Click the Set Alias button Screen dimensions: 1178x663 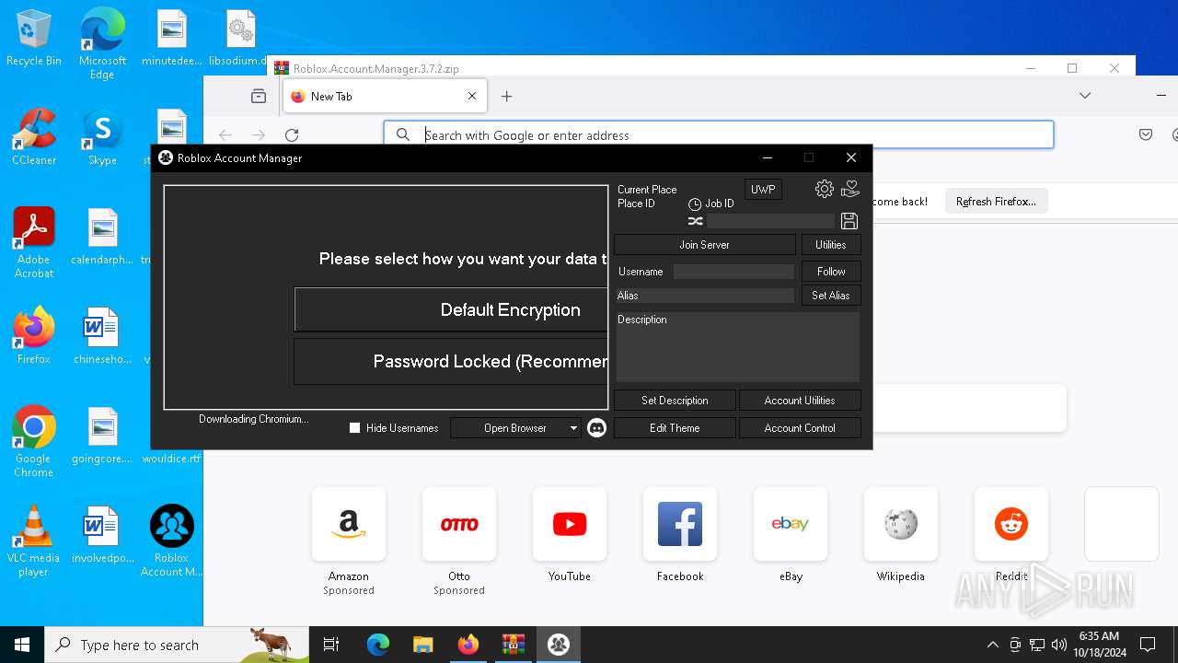(x=831, y=295)
